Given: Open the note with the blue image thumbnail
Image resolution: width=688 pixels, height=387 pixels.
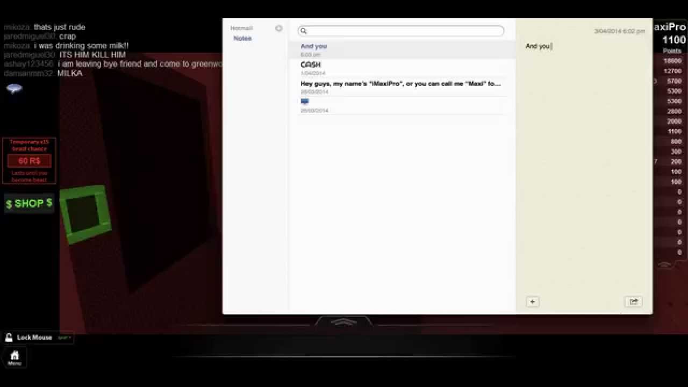Looking at the screenshot, I should 402,105.
